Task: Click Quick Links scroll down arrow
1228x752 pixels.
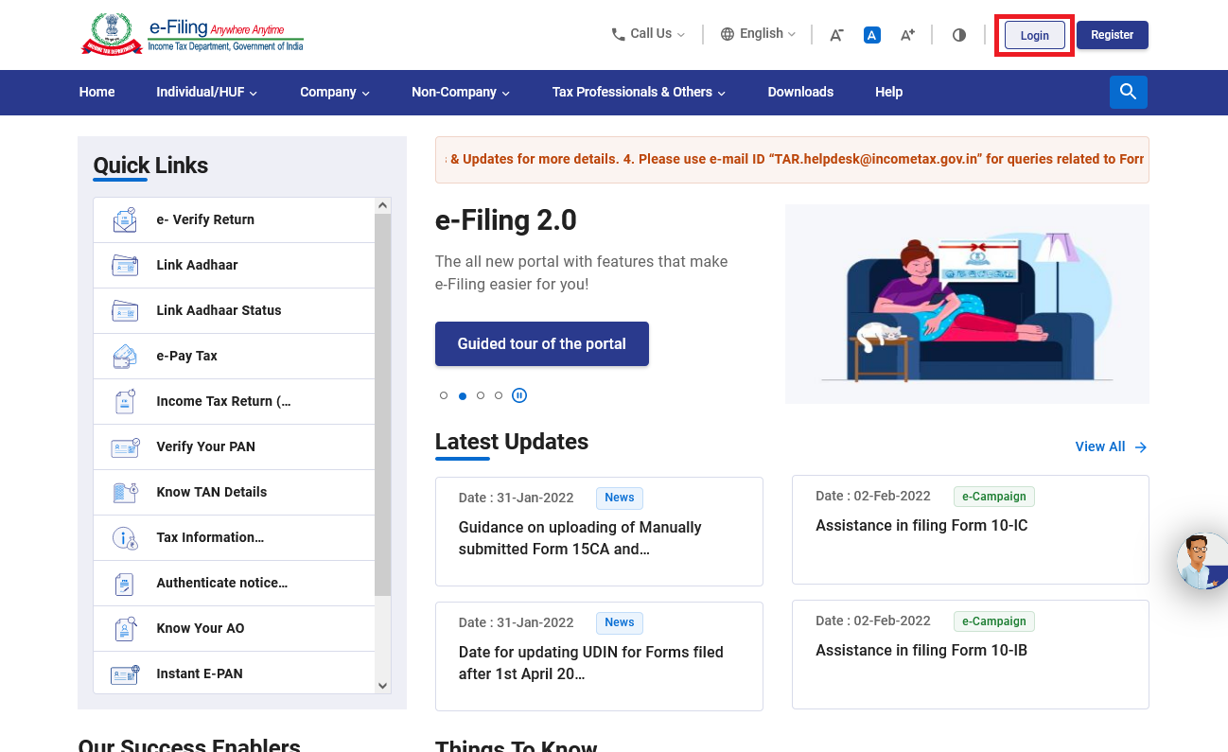Action: 383,686
